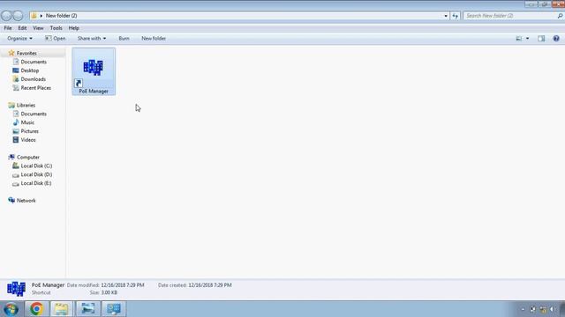Open view options dropdown arrow
Viewport: 565px width, 317px height.
[528, 39]
